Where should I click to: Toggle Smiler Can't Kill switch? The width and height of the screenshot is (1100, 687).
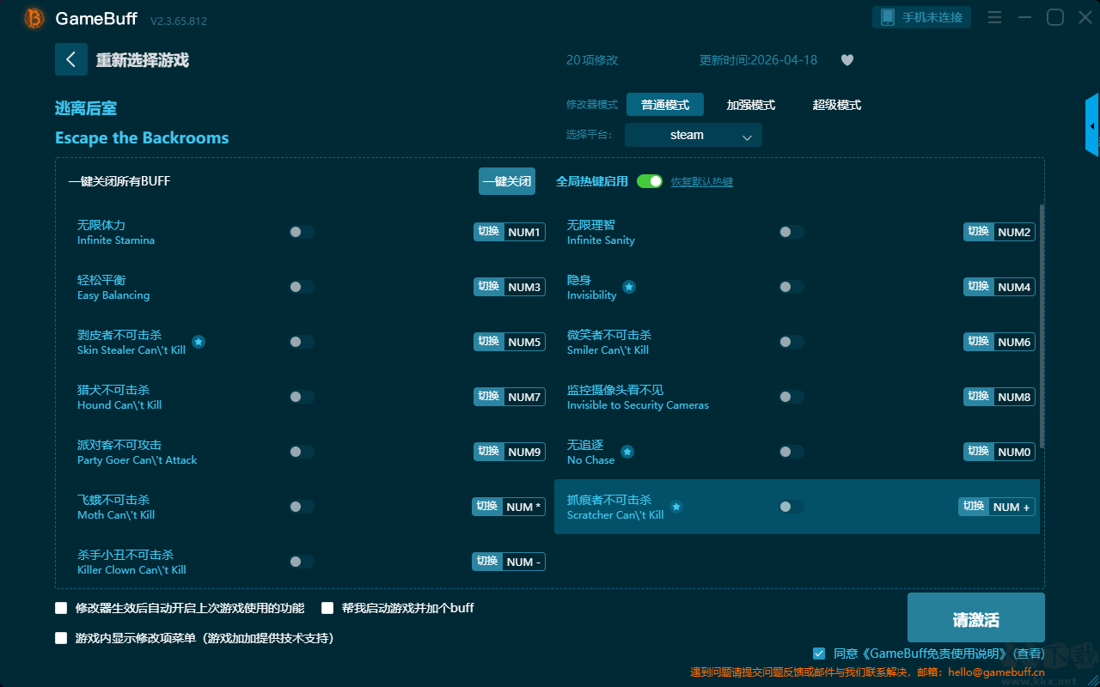[791, 342]
